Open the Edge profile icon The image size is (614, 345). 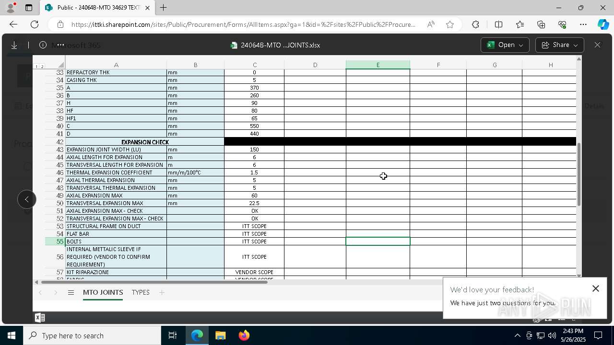pos(11,8)
